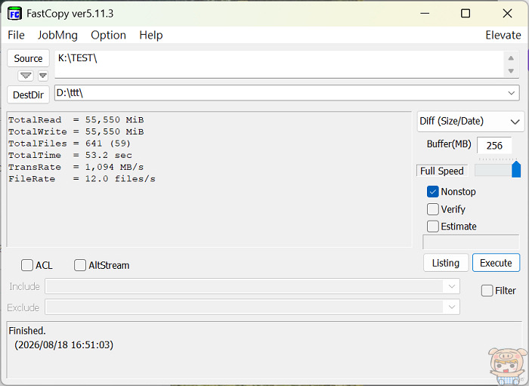
Task: Click the TotalTime = 53.2 sec line
Action: pos(70,156)
